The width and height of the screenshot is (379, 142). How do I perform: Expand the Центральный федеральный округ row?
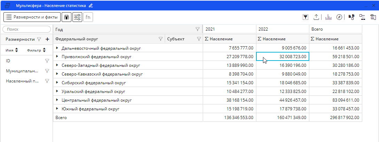(57, 100)
